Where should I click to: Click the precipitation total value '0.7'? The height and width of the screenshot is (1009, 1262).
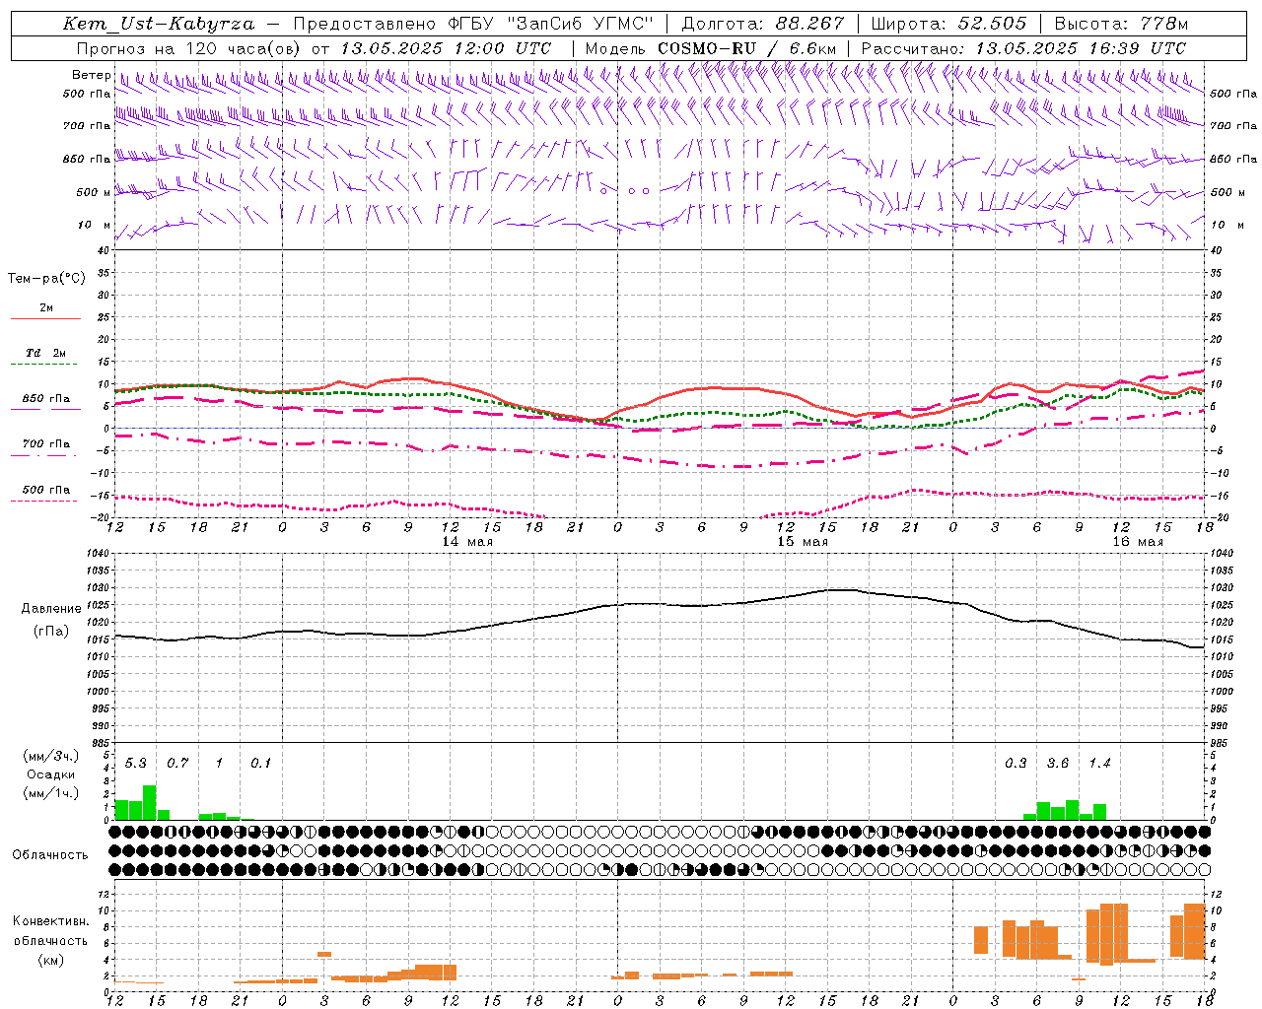[177, 764]
